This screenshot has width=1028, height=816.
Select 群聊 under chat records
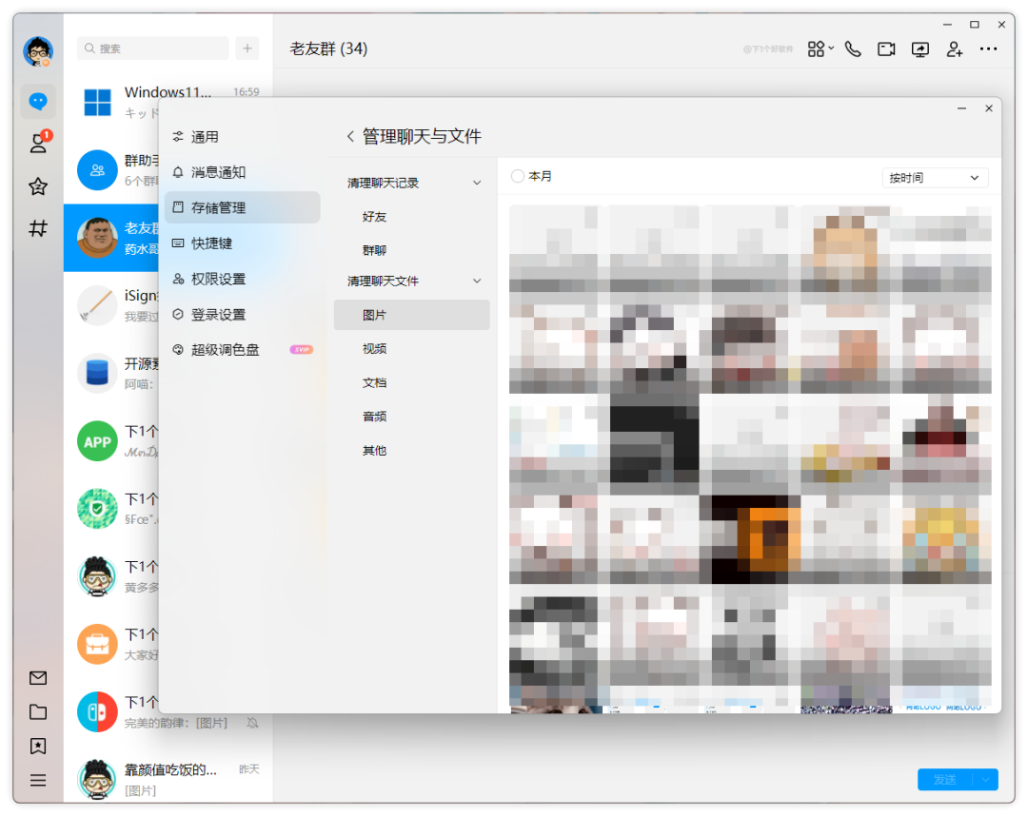[412, 250]
